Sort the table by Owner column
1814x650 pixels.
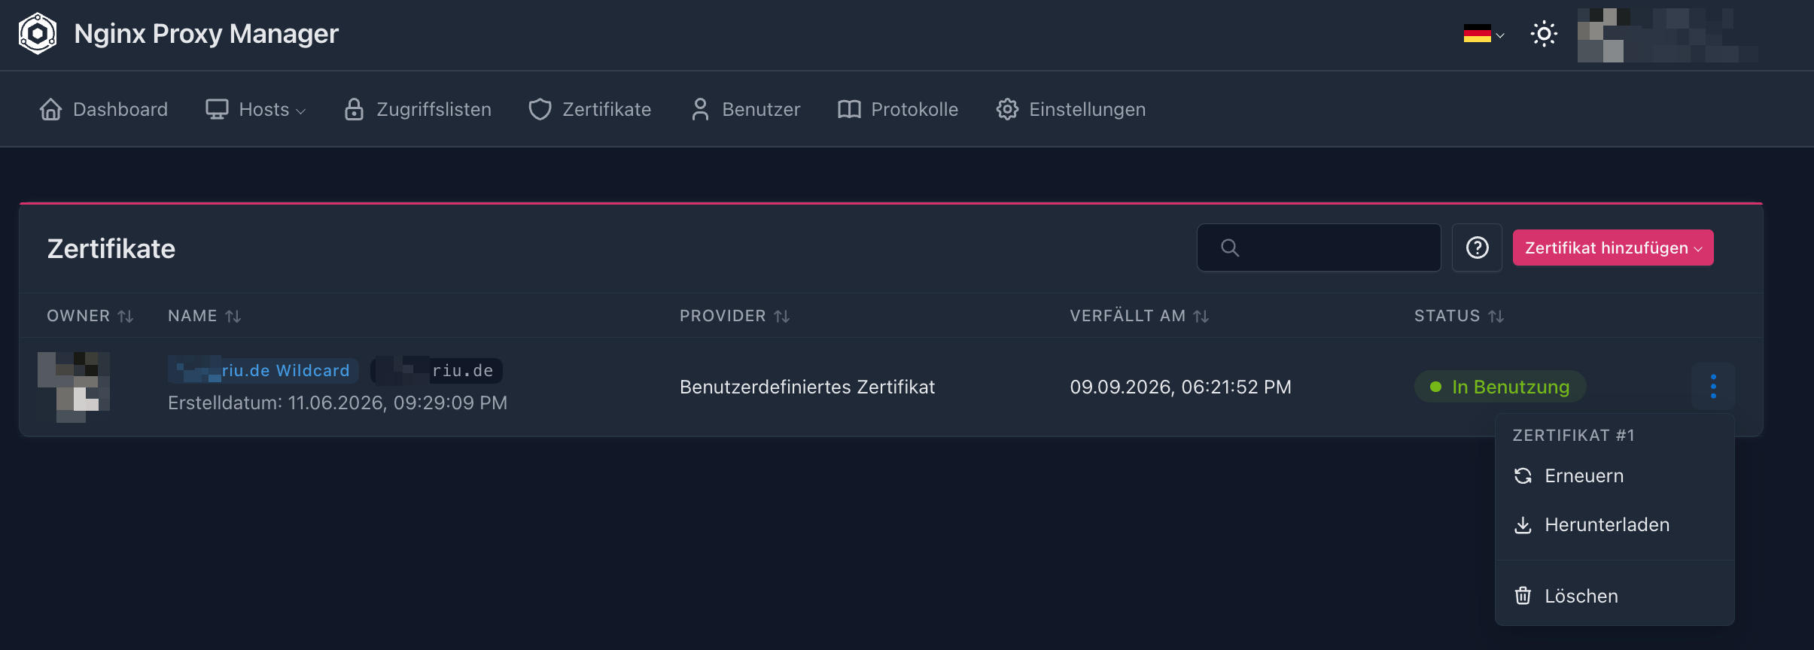click(x=90, y=316)
